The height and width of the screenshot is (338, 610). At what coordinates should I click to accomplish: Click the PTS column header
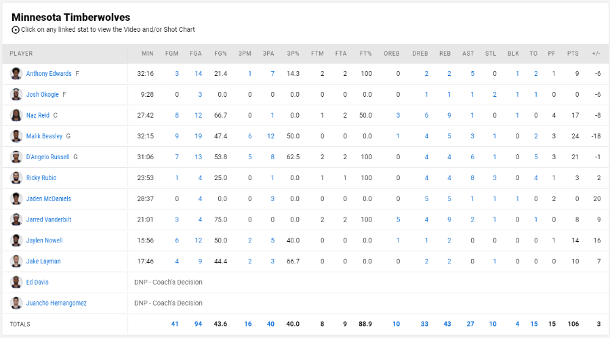573,54
